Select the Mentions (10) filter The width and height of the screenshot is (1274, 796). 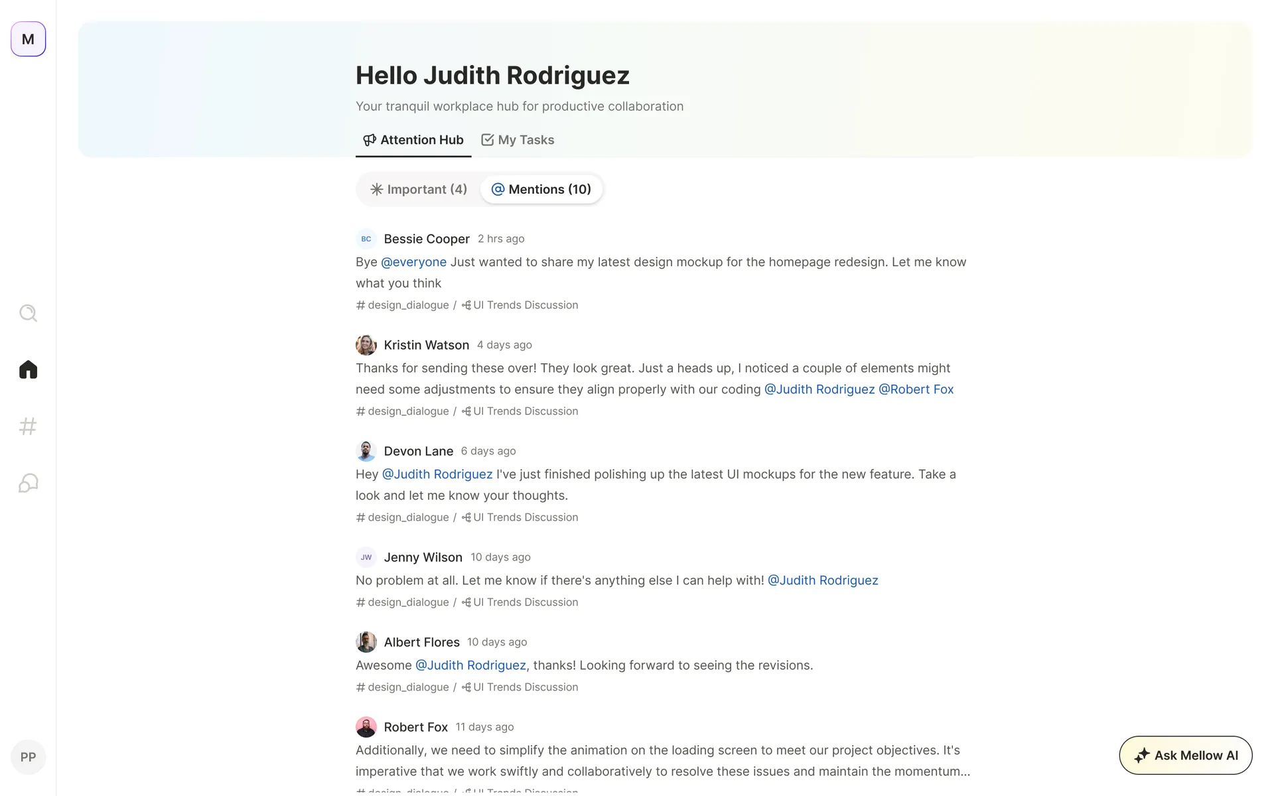pos(541,189)
